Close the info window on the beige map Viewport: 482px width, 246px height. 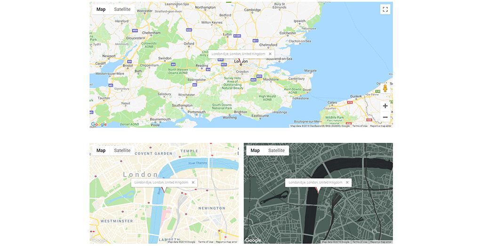point(193,182)
